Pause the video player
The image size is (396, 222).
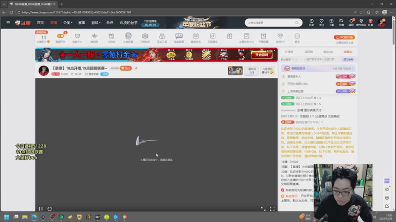click(41, 209)
